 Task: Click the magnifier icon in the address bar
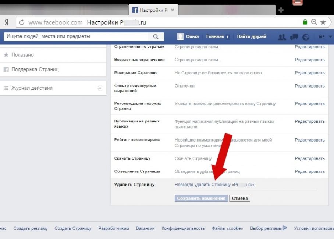[314, 22]
